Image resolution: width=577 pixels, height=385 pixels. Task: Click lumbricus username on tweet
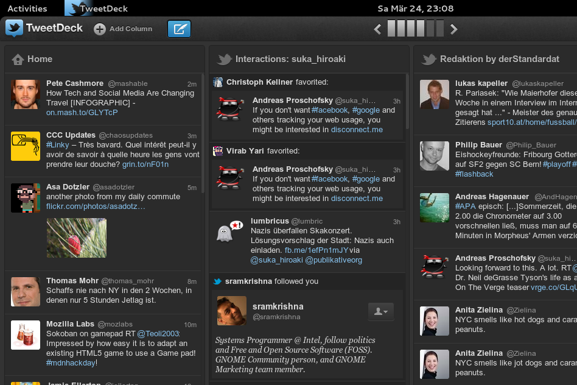click(x=270, y=221)
